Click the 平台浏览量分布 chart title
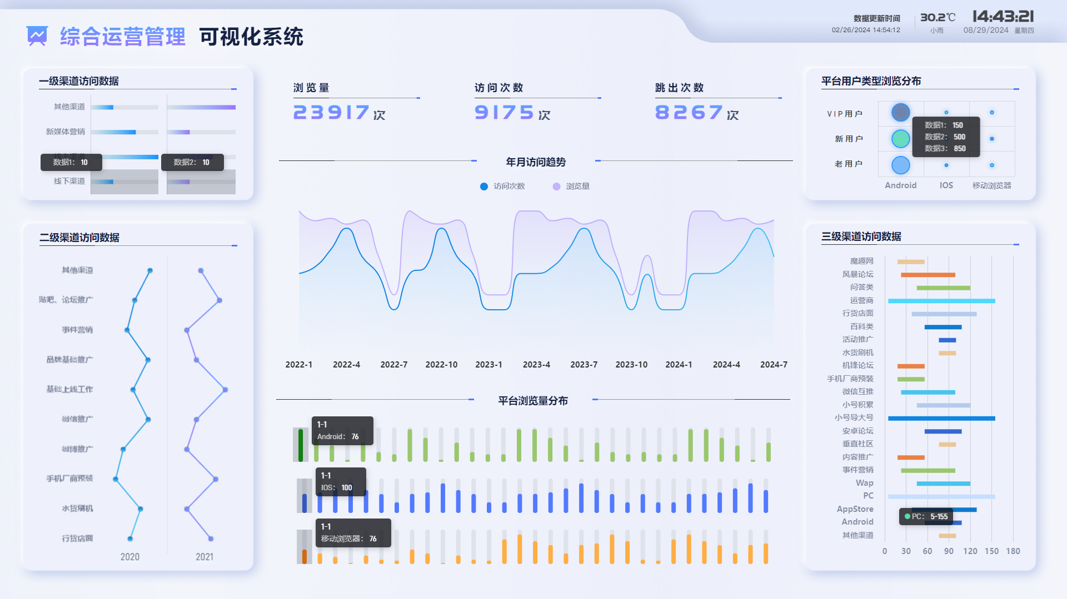The height and width of the screenshot is (599, 1067). [x=533, y=401]
